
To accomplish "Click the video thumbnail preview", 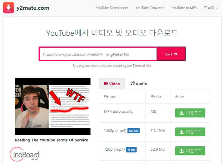I will (53, 106).
